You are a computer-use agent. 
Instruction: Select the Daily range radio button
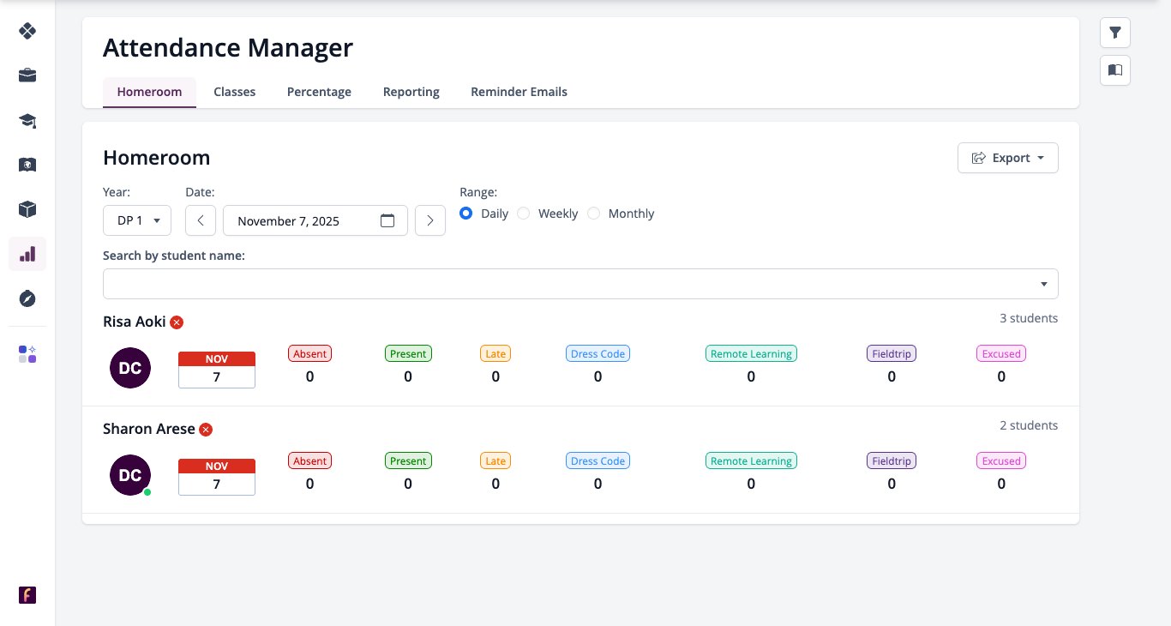point(466,214)
